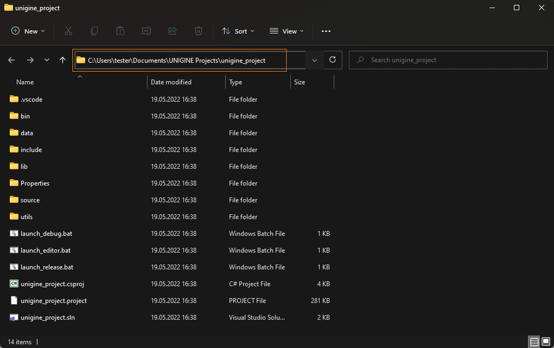554x348 pixels.
Task: Click the Rename icon in toolbar
Action: pos(146,31)
